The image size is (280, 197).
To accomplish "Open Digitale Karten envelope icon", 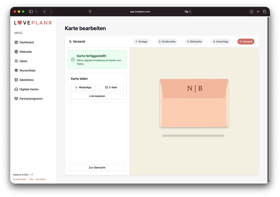I will [16, 89].
